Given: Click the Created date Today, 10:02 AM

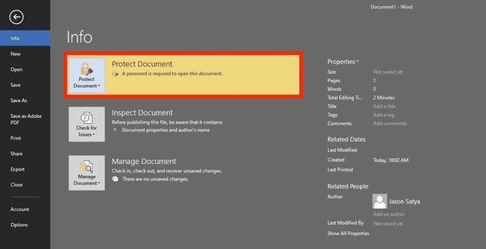Looking at the screenshot, I should 391,160.
